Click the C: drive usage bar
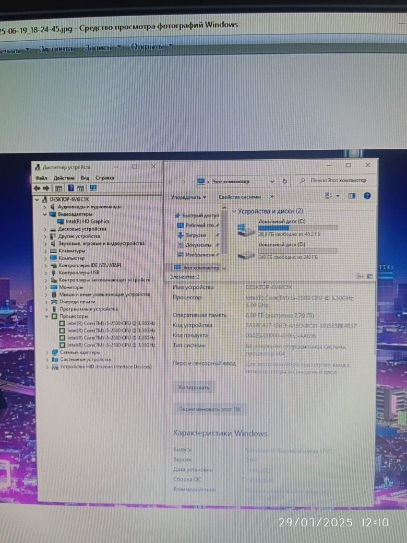The width and height of the screenshot is (407, 543). click(x=297, y=228)
